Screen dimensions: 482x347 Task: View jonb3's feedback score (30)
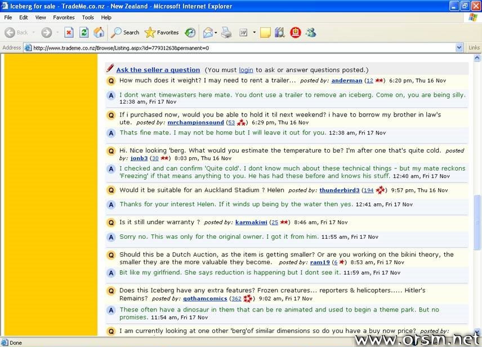coord(155,158)
